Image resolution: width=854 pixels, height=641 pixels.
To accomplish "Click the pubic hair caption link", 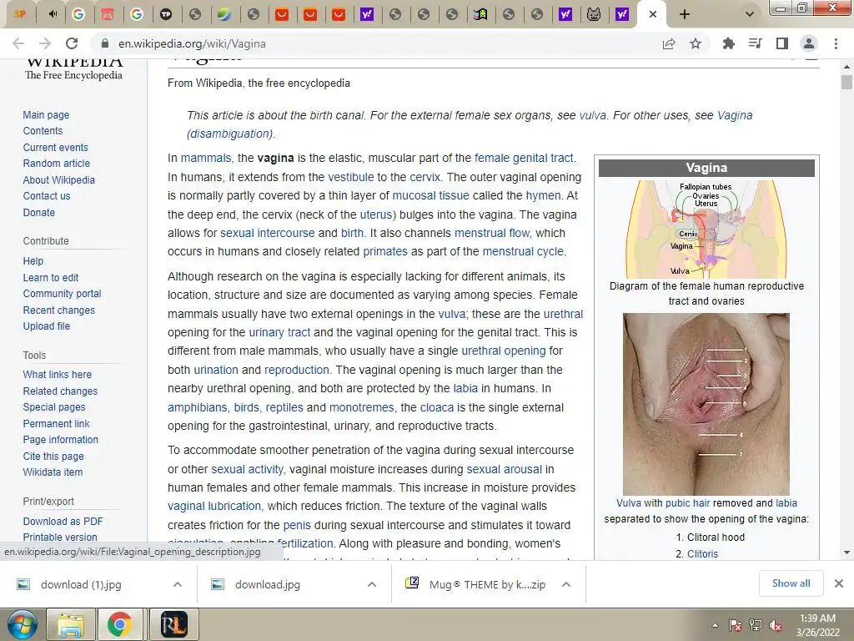I will [687, 503].
